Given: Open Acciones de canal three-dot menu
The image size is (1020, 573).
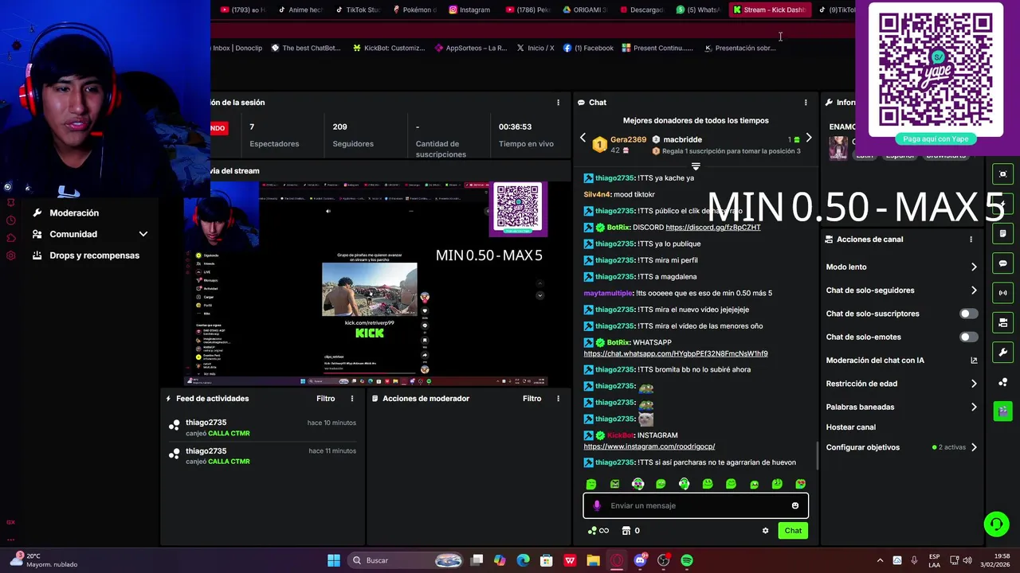Looking at the screenshot, I should tap(971, 240).
